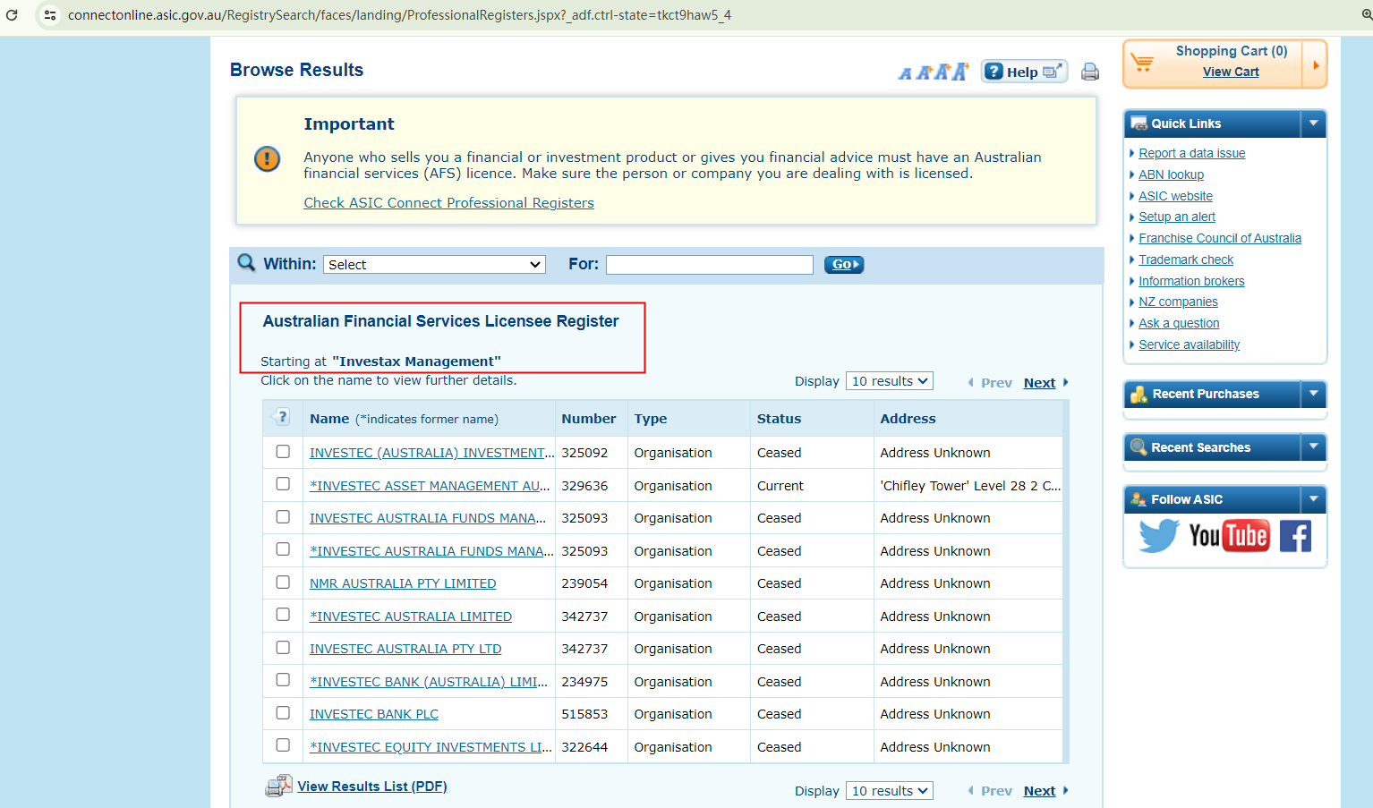Expand the Recent Purchases panel
This screenshot has height=808, width=1373.
pyautogui.click(x=1313, y=394)
